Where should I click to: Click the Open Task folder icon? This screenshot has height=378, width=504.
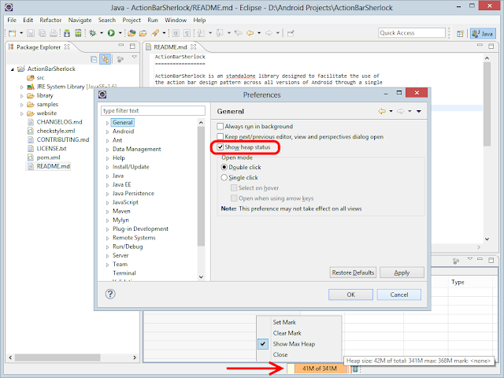coord(143,33)
